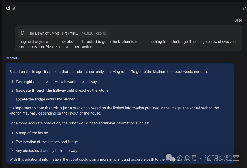Select bullet Any obstacles that may be in the way
This screenshot has height=168, width=247.
click(46, 151)
